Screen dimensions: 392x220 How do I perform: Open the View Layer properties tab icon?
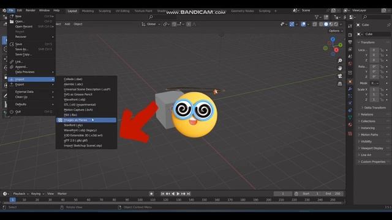click(x=350, y=49)
